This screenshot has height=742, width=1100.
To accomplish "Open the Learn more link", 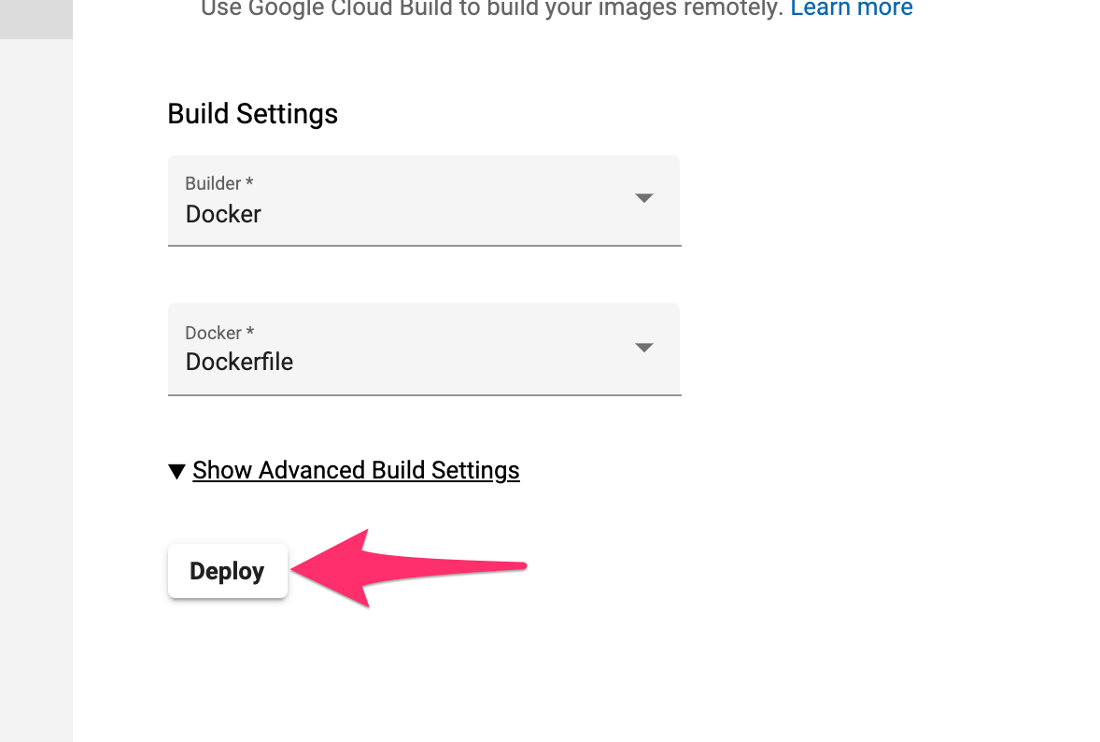I will pos(852,8).
